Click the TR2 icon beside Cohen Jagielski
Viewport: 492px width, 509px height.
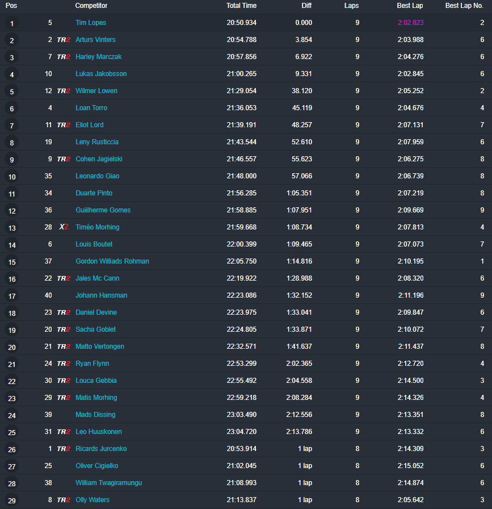64,159
